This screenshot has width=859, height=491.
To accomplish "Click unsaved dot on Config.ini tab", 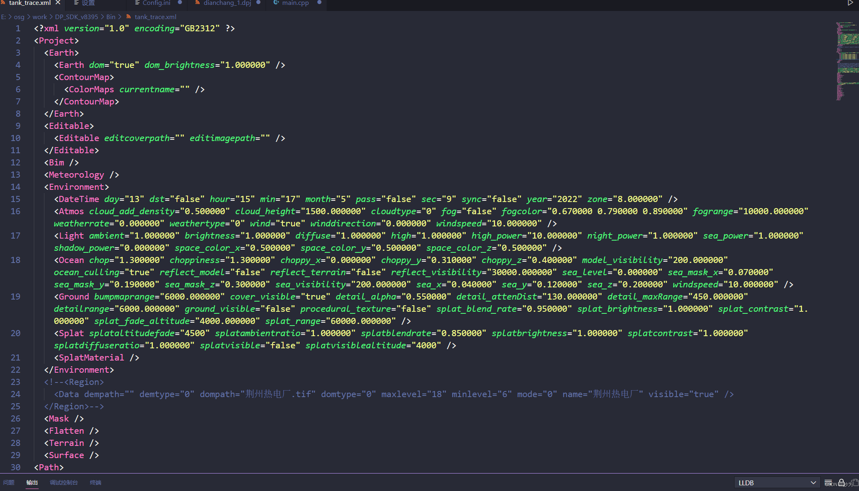I will [180, 2].
